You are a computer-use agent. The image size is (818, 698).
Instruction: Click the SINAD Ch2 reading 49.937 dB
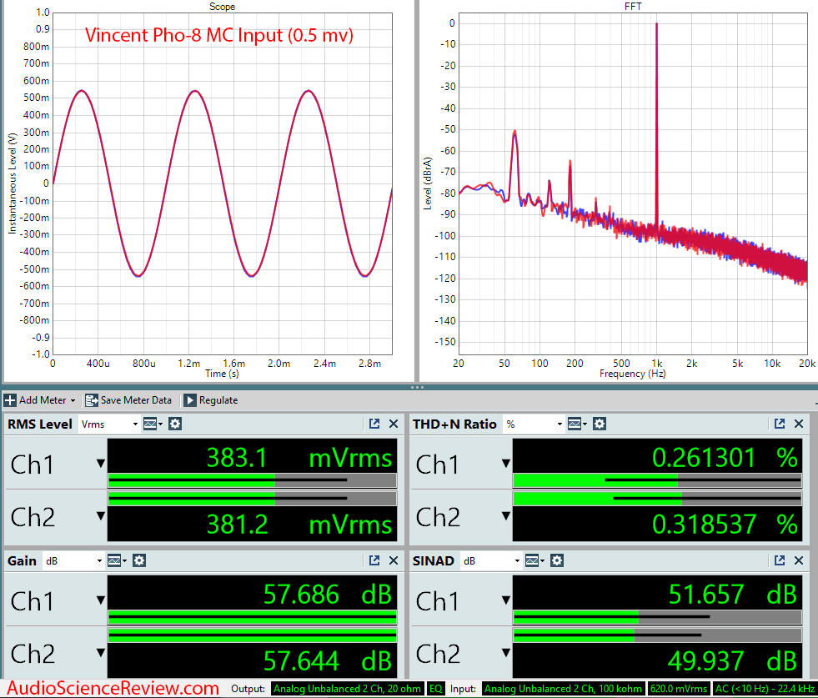pyautogui.click(x=733, y=661)
